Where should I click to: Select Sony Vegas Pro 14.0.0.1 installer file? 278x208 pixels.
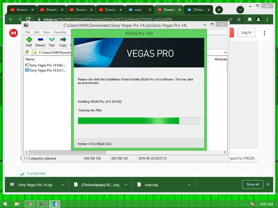pos(46,70)
